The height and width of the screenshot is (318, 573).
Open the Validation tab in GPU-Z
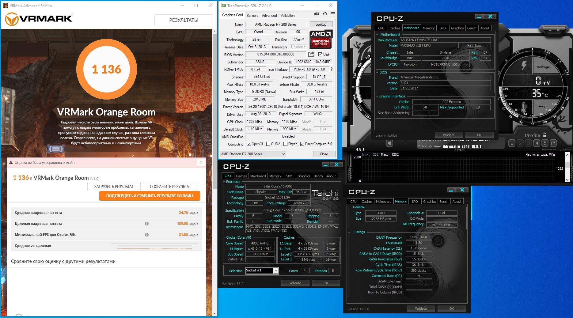coord(287,15)
